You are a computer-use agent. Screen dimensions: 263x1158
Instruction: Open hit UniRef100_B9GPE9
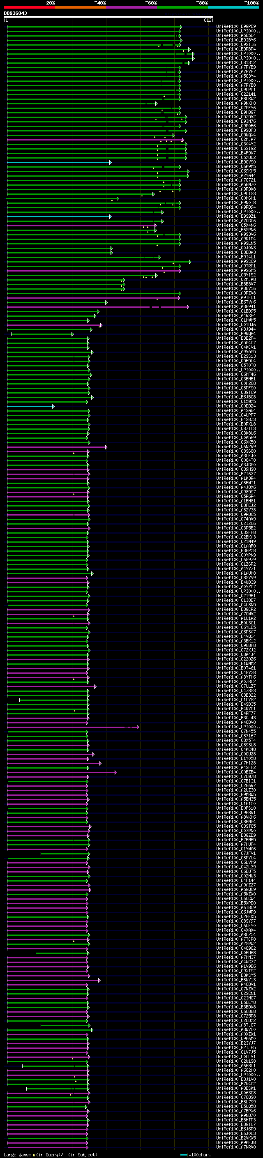pos(236,27)
